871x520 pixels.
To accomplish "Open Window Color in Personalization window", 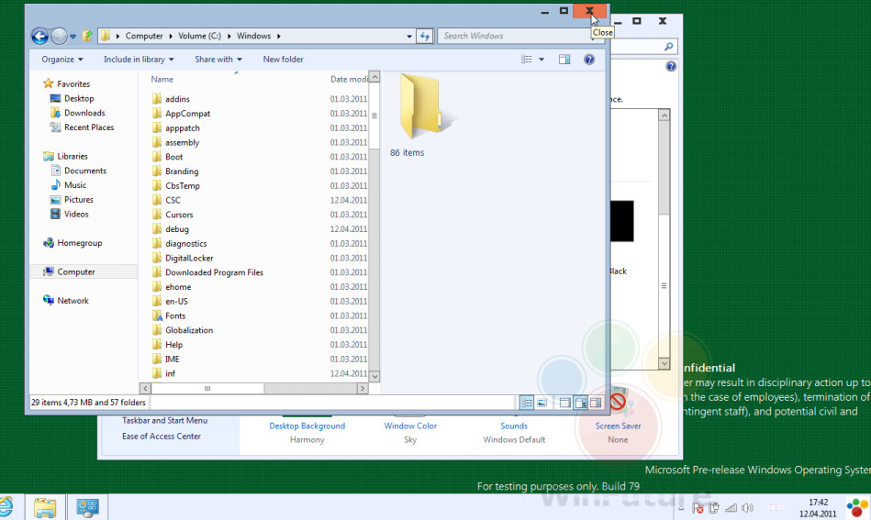I will [x=410, y=426].
